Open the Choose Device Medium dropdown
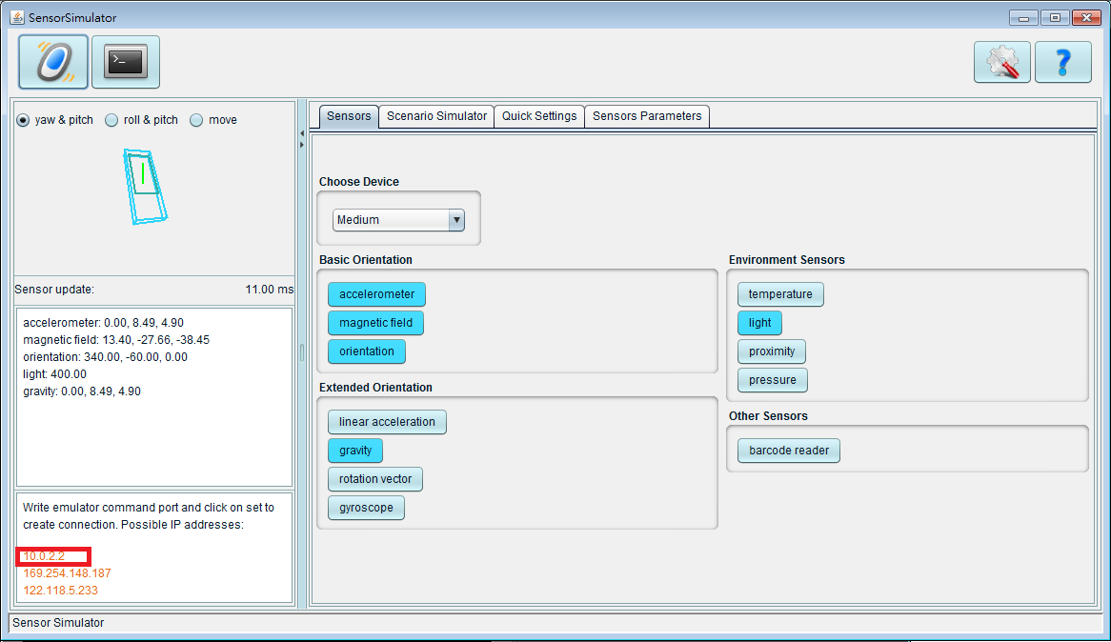This screenshot has height=642, width=1111. 398,220
